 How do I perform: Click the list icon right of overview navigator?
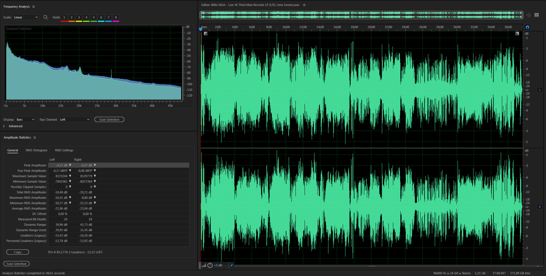click(x=537, y=15)
